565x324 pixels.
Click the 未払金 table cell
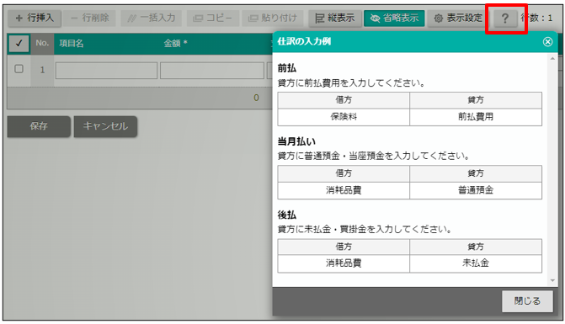pos(476,263)
